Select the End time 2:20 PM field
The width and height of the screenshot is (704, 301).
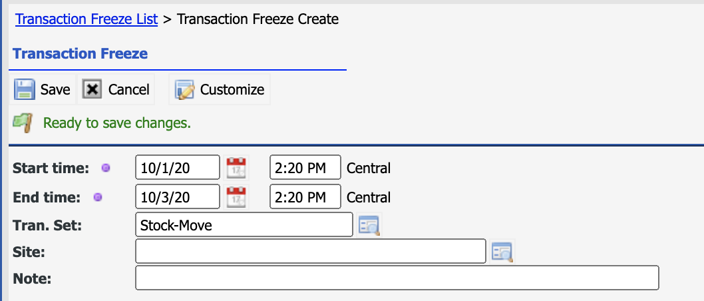point(305,196)
